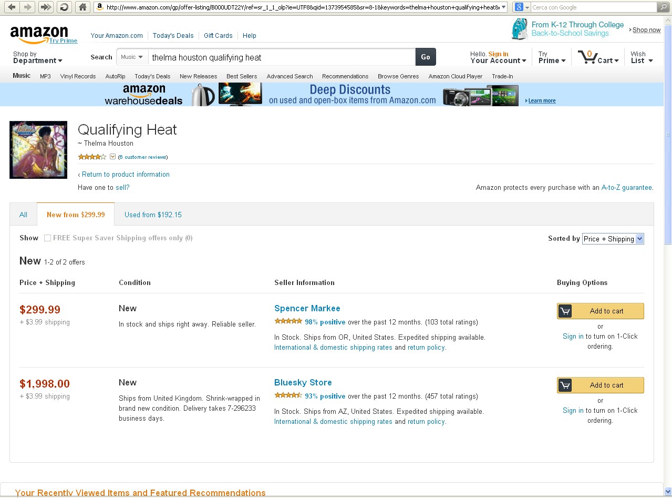Click the browser forward arrow button
672x498 pixels.
click(x=28, y=7)
